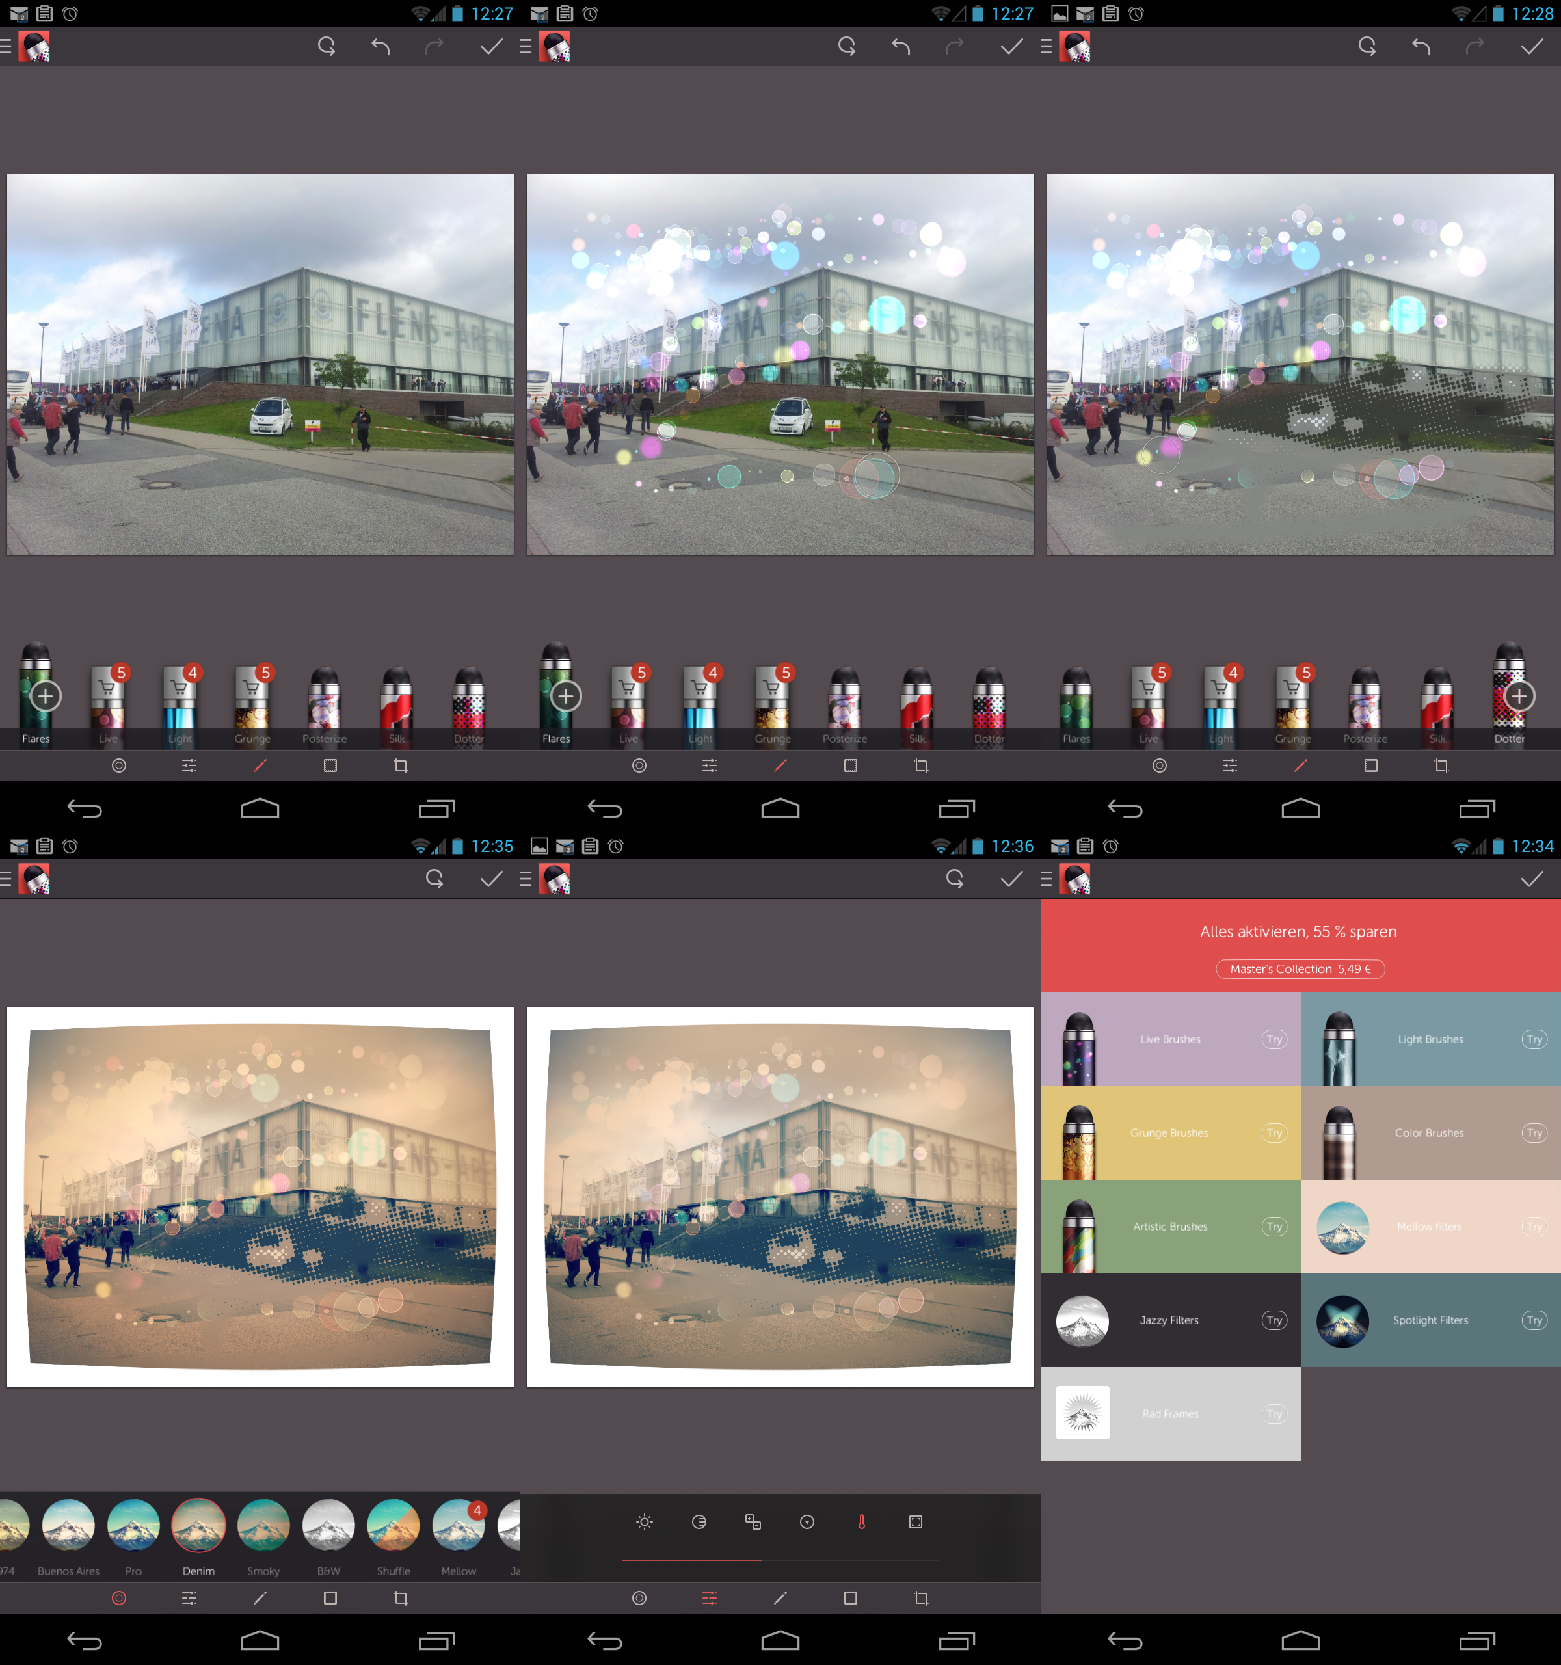
Task: Open hamburger menu on the 12:34 store screen
Action: [x=1046, y=879]
